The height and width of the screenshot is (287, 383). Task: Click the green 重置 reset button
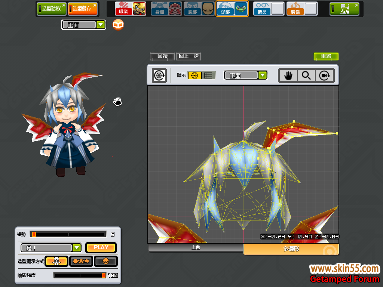click(326, 56)
